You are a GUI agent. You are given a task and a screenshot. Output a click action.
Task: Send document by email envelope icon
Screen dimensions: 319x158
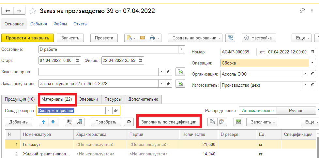point(143,38)
